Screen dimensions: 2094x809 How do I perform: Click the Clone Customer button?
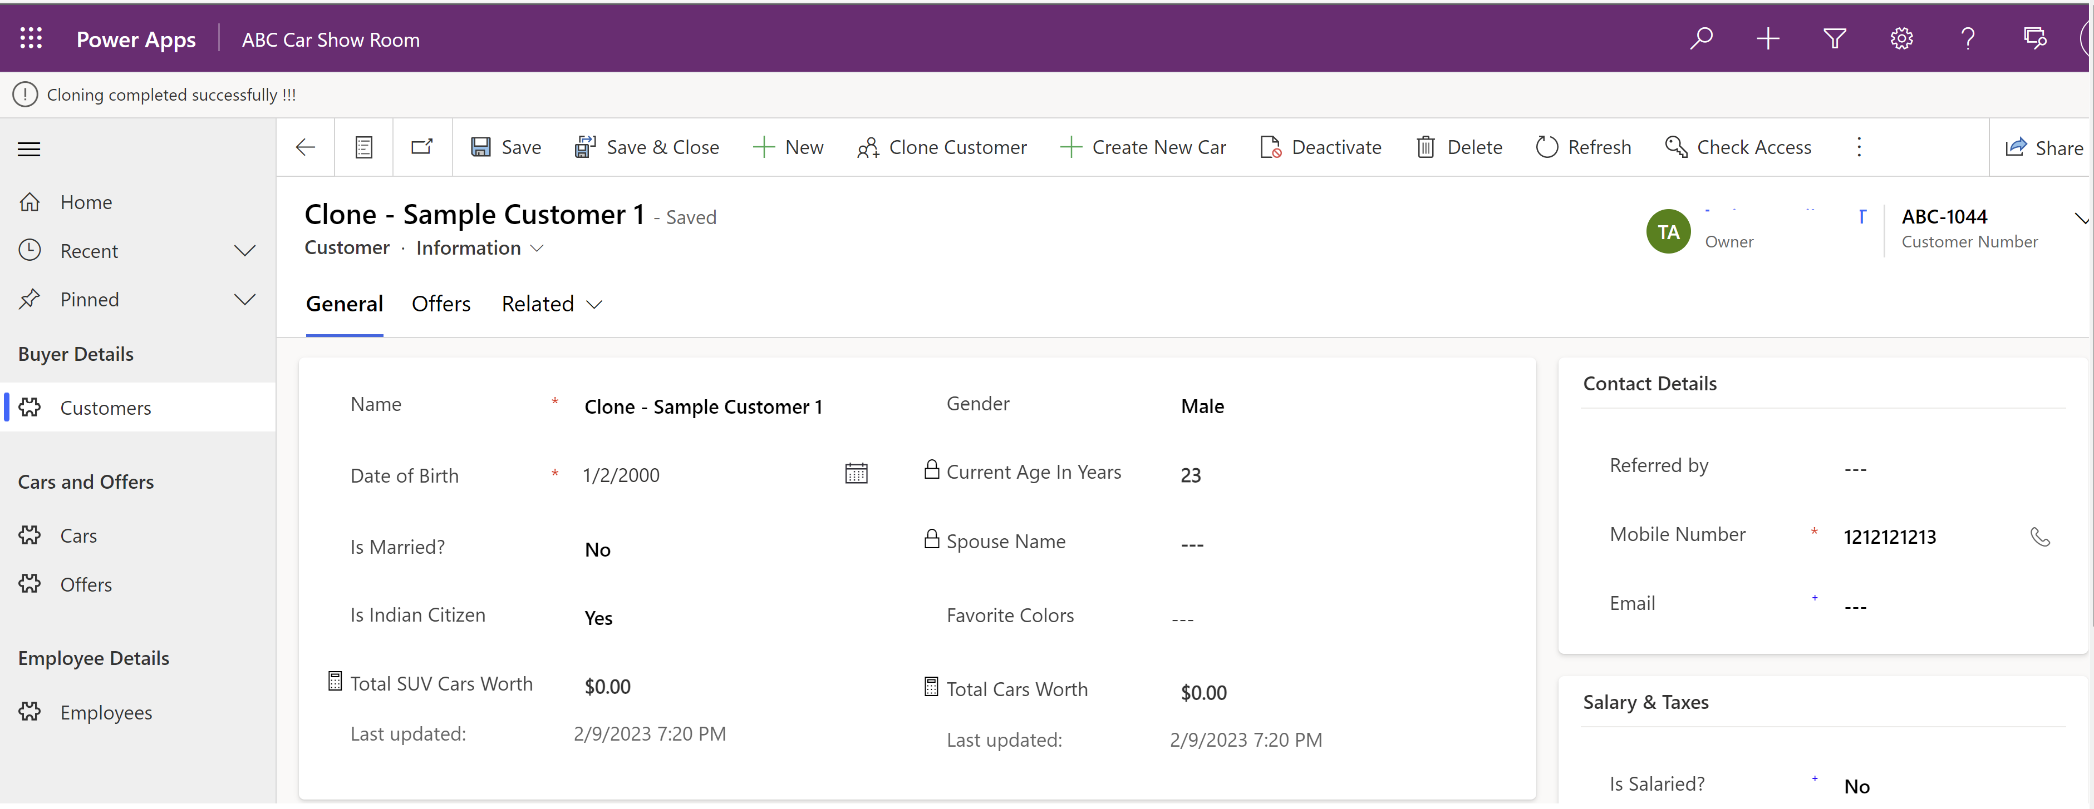[941, 147]
